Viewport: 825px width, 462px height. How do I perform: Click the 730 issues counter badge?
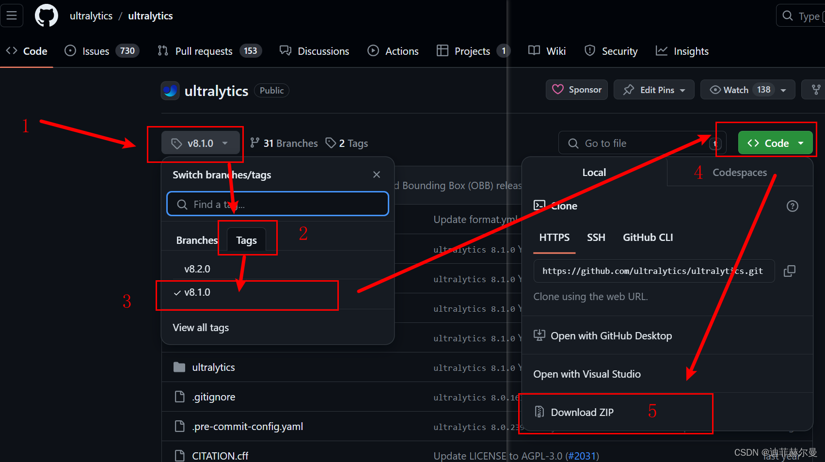click(x=127, y=51)
